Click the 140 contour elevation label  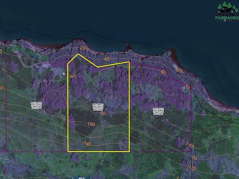coord(88,143)
